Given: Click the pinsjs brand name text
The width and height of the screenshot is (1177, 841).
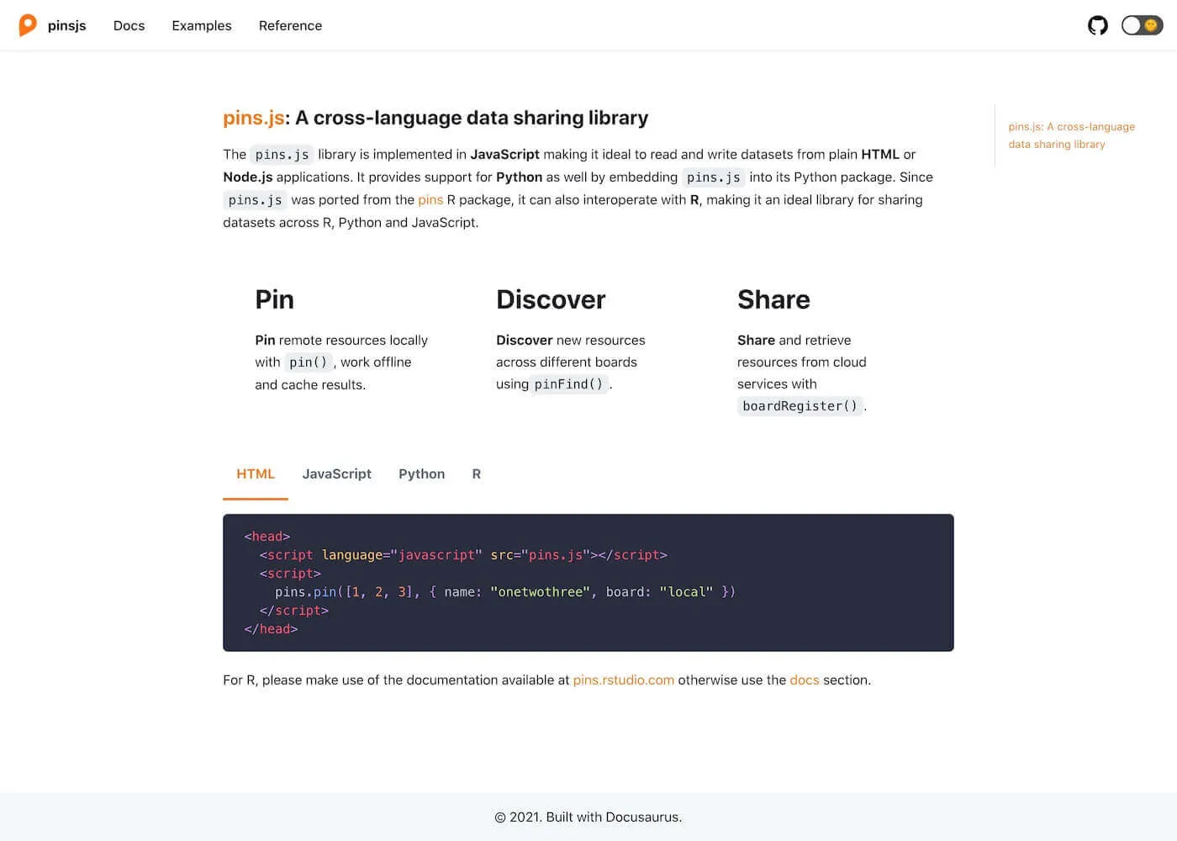Looking at the screenshot, I should point(67,25).
